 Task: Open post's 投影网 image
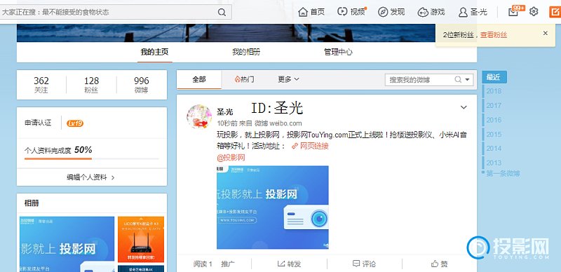coord(273,208)
